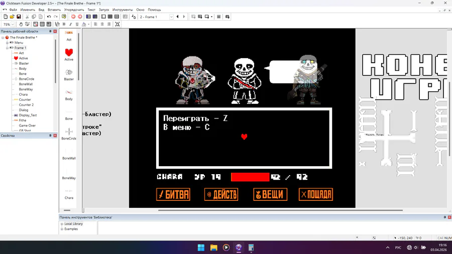Toggle the Underline text formatting icon
452x254 pixels.
click(x=77, y=24)
